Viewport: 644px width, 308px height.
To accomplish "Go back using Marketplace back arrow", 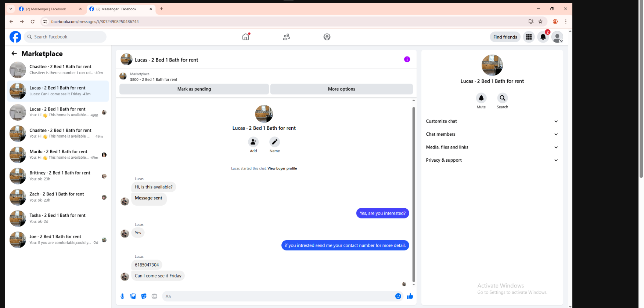I will pos(14,54).
